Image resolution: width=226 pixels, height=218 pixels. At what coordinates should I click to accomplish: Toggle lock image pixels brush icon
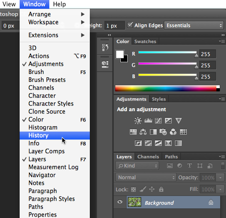143,189
